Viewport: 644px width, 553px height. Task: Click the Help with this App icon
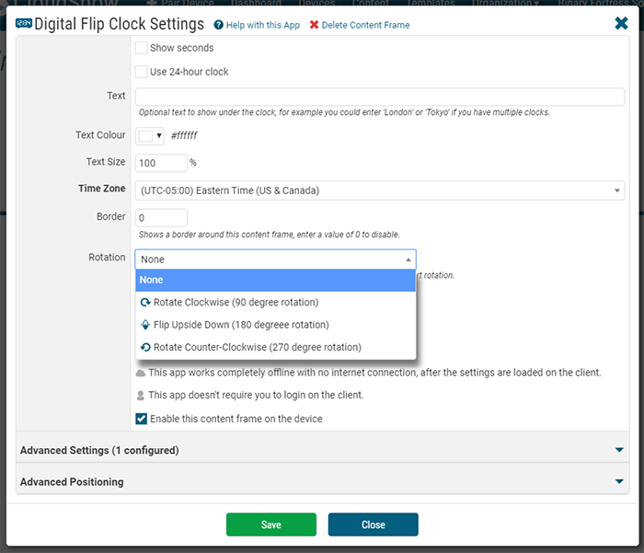coord(219,25)
